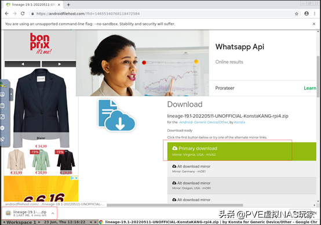Click the clipboard icon in the side panel
Viewport: 321px width, 225px height.
2,106
